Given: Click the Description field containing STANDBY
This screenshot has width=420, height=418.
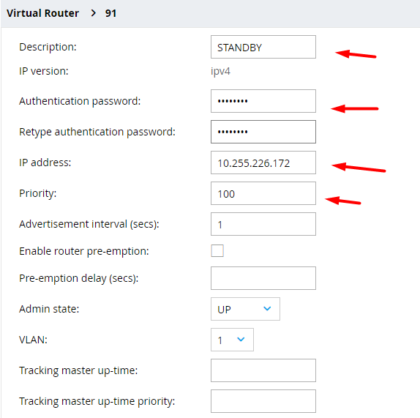Looking at the screenshot, I should click(263, 47).
